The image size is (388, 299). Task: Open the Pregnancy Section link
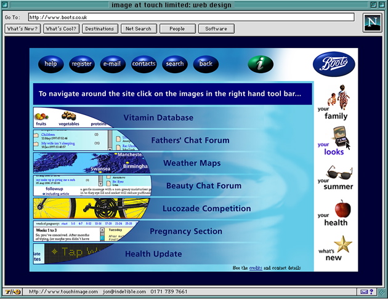(x=186, y=231)
